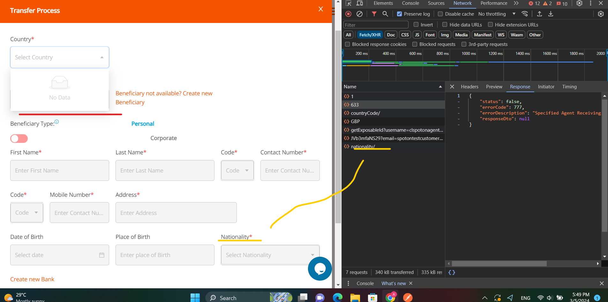Open network conditions wifi icon

[x=525, y=14]
